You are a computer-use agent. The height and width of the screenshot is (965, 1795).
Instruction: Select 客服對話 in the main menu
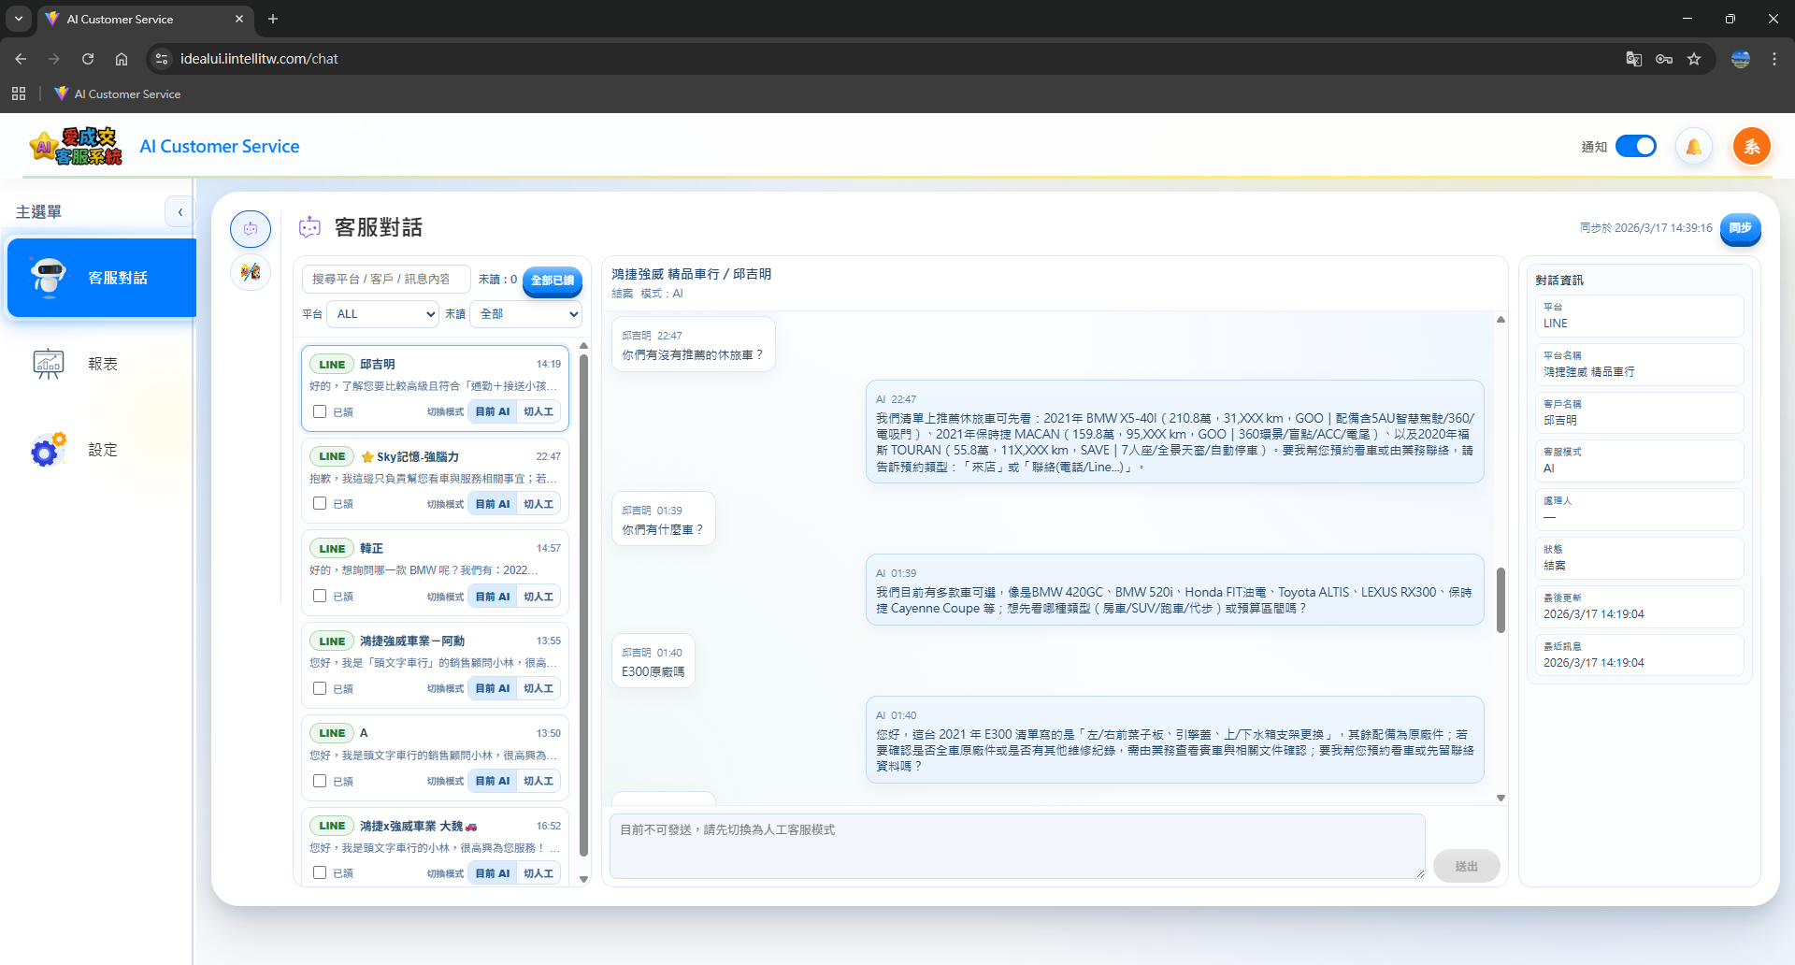[102, 278]
